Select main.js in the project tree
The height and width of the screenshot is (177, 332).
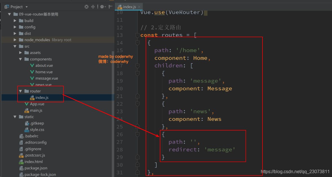tap(36, 110)
